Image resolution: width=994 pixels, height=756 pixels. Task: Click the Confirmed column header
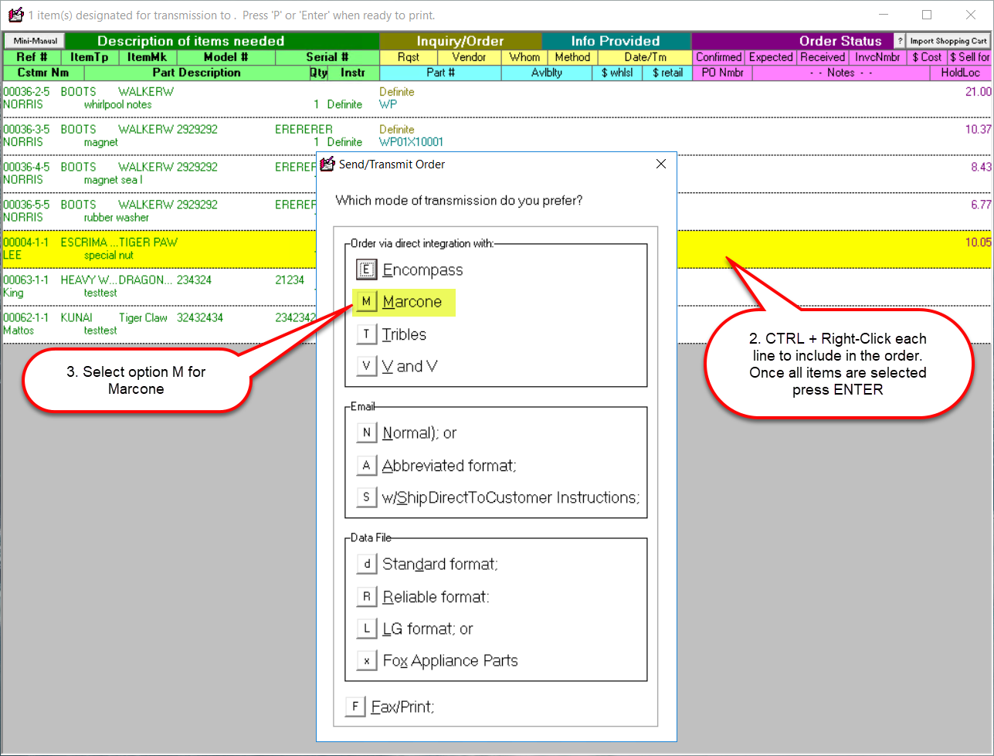(719, 57)
